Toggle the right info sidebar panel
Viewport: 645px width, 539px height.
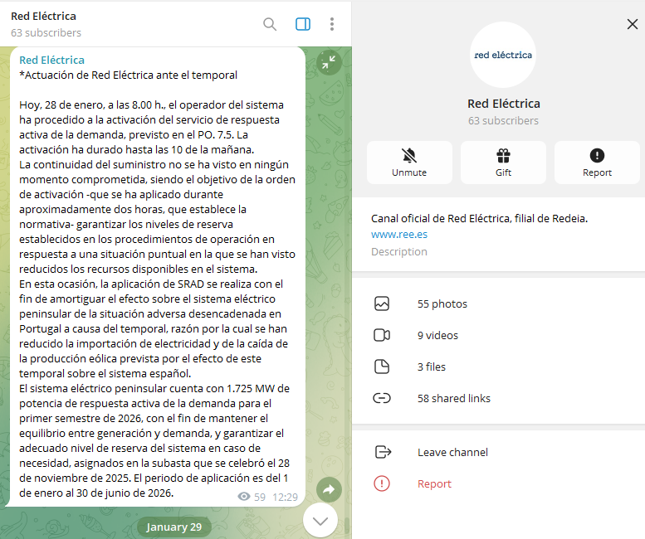click(x=302, y=24)
